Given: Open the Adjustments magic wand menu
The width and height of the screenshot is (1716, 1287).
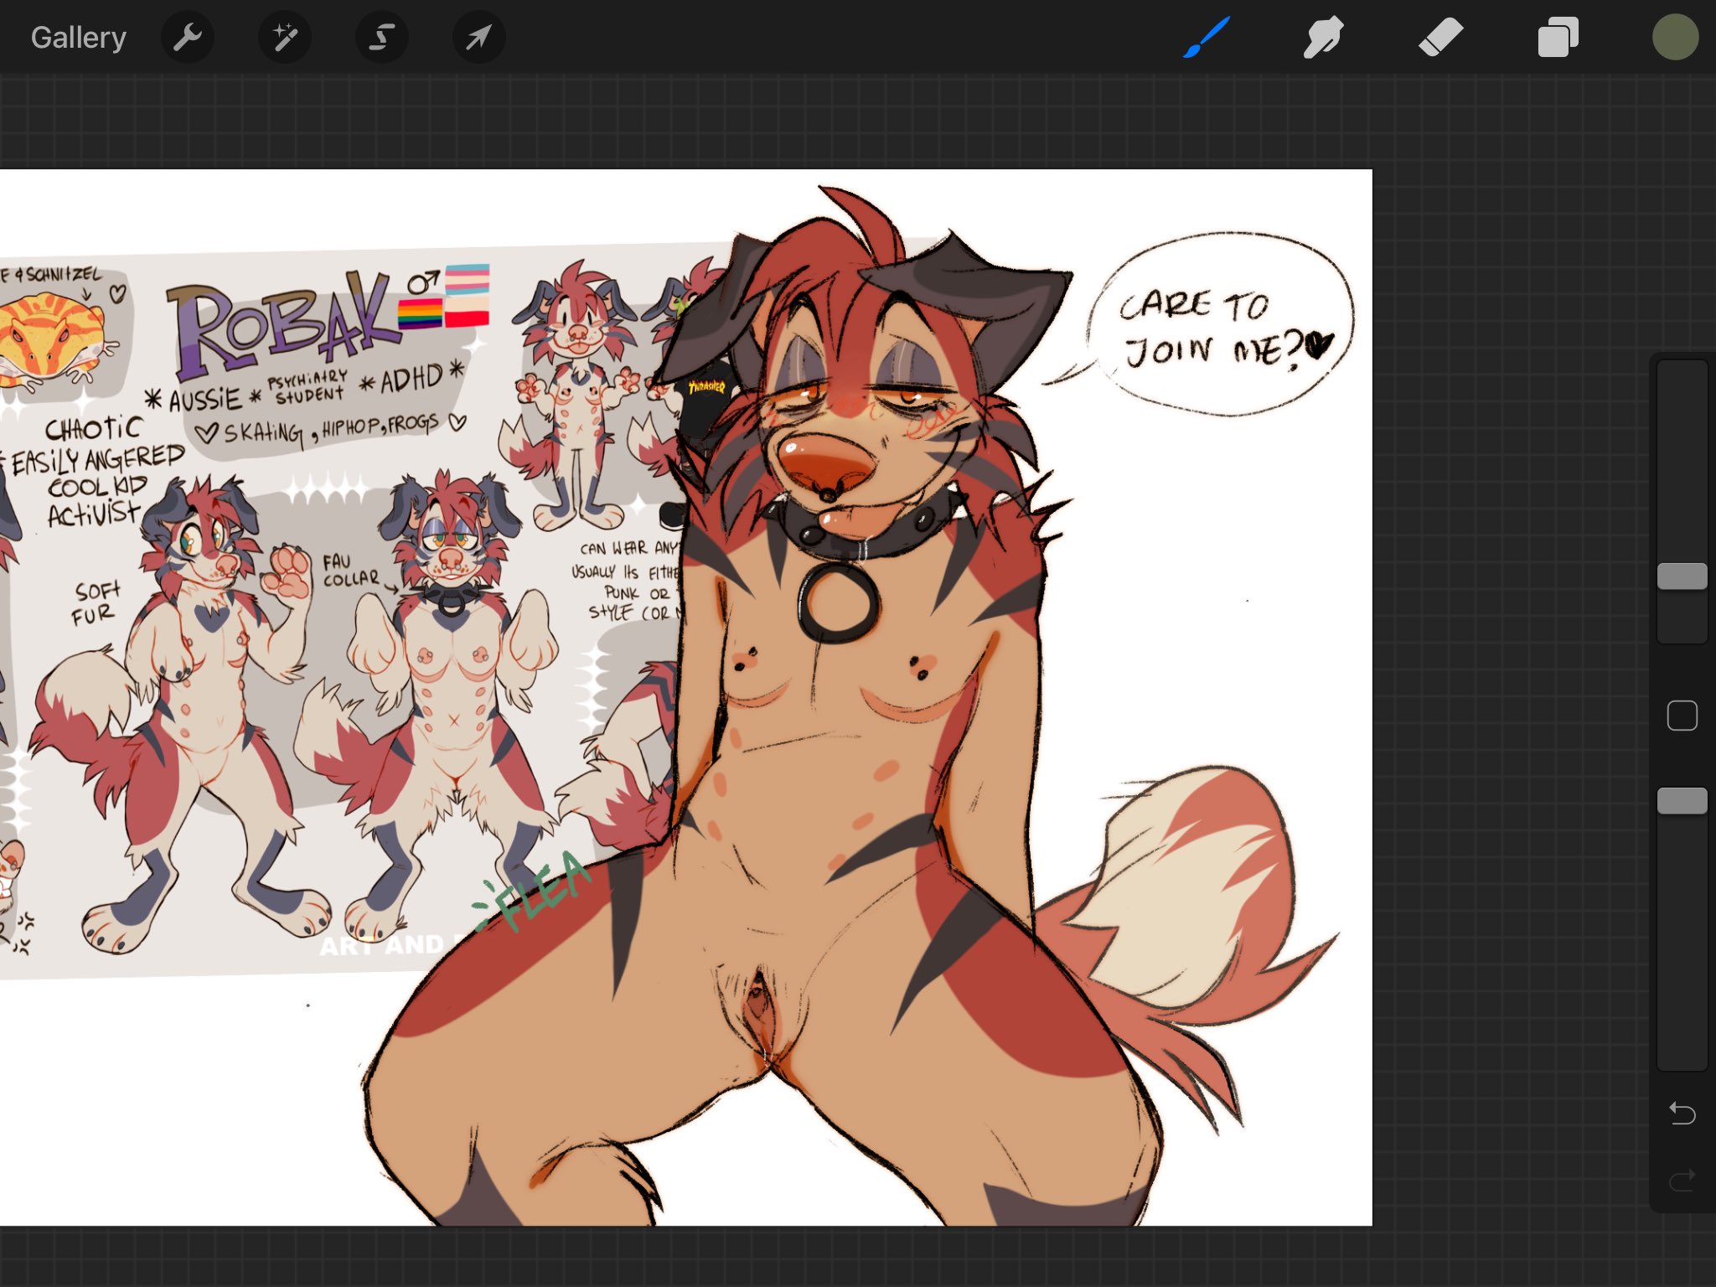Looking at the screenshot, I should [x=285, y=38].
